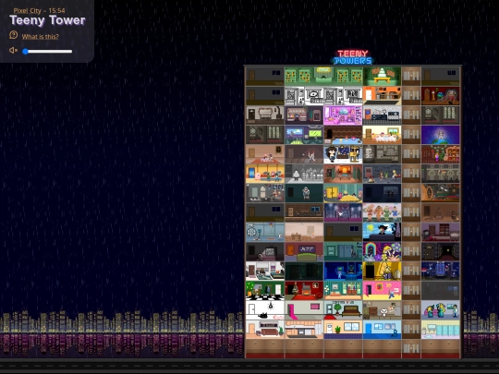Image resolution: width=499 pixels, height=374 pixels.
Task: Select the dark room with old glowing TV
Action: tap(265, 251)
